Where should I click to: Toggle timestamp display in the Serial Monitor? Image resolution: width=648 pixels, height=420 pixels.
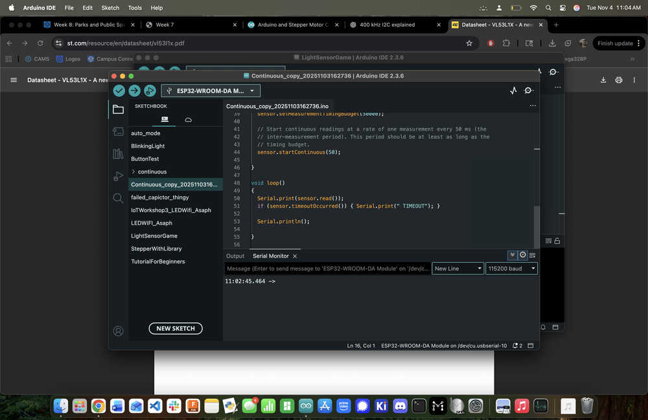(523, 256)
